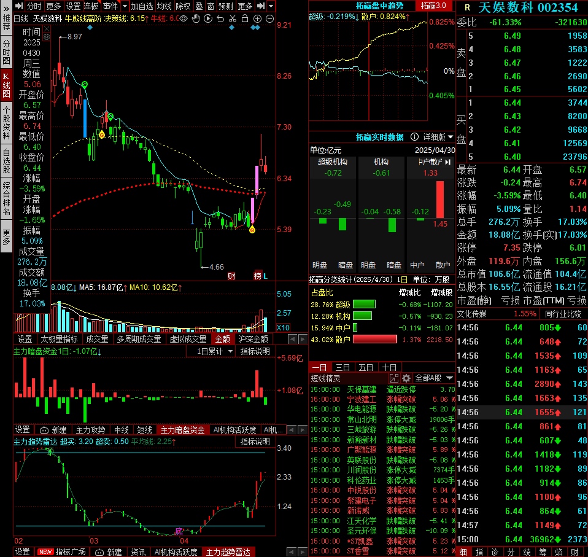588x557 pixels.
Task: Click the leftmost skip-arrow icon in top toolbar
Action: (19, 6)
